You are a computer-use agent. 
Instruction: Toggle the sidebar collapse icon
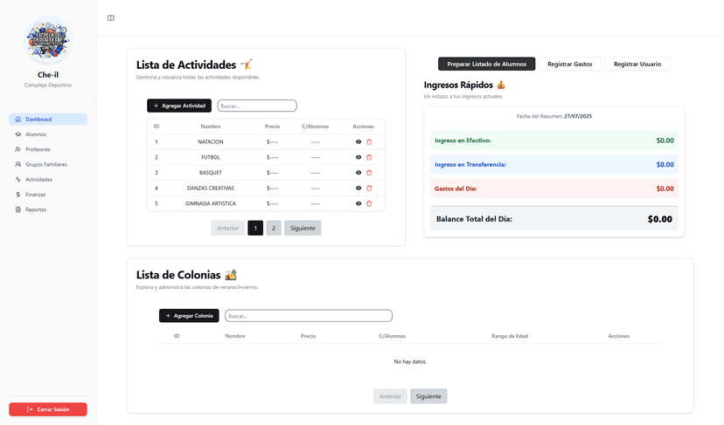point(110,17)
